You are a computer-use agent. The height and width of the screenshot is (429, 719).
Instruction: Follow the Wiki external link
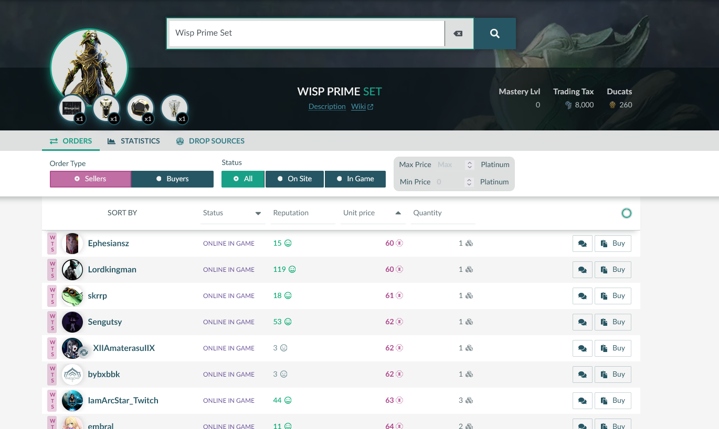[x=362, y=107]
